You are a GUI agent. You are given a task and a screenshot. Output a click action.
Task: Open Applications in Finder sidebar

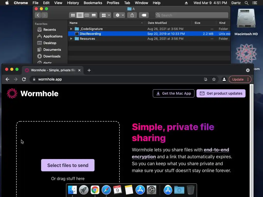pos(50,36)
